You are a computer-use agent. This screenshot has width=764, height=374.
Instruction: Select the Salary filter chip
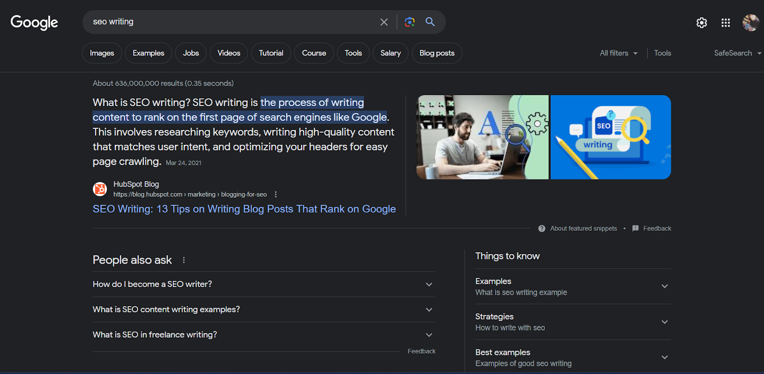point(391,53)
